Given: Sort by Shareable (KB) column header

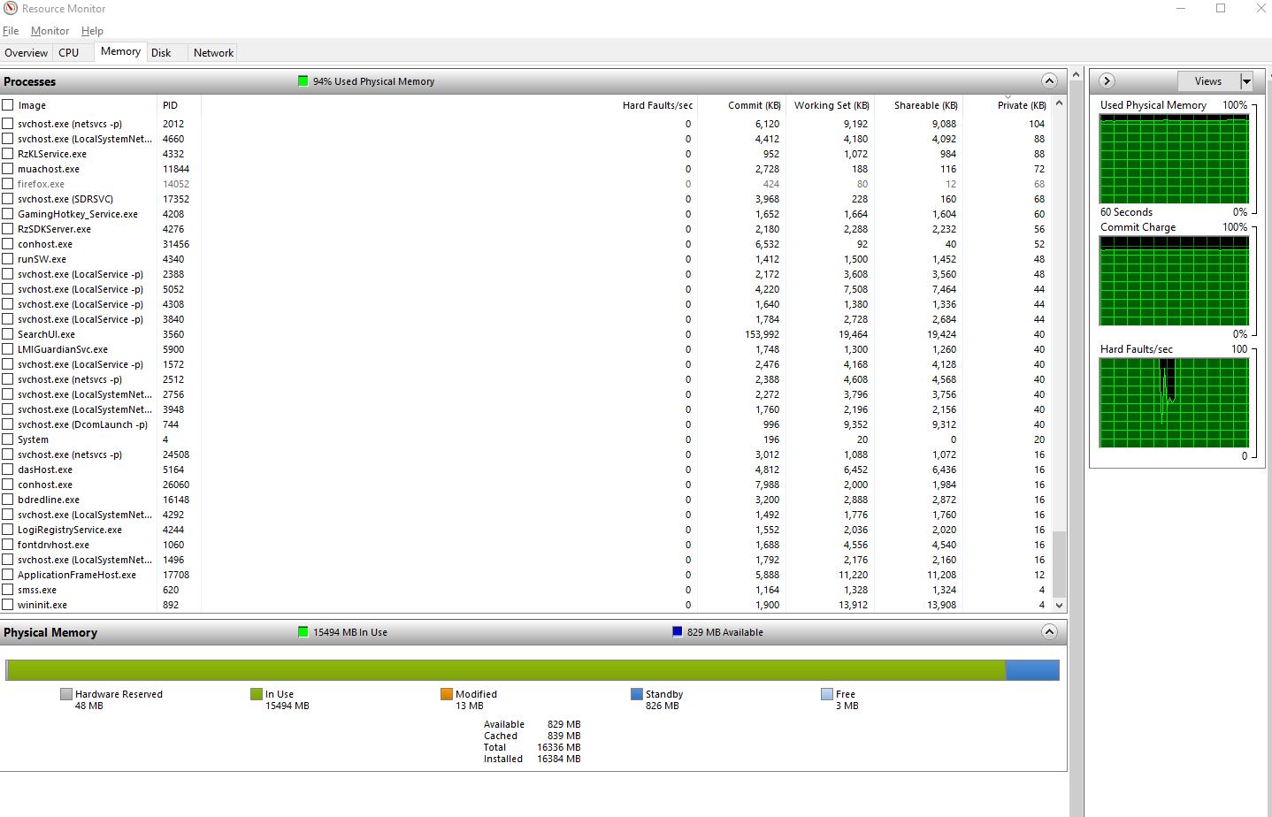Looking at the screenshot, I should [925, 105].
